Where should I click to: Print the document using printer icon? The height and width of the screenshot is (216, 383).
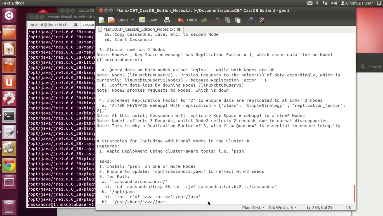[167, 20]
